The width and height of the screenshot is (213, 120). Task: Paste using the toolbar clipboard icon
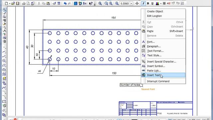tap(48, 4)
